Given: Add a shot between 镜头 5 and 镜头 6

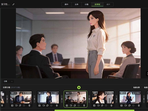Looking at the screenshot, I should 34,99.
